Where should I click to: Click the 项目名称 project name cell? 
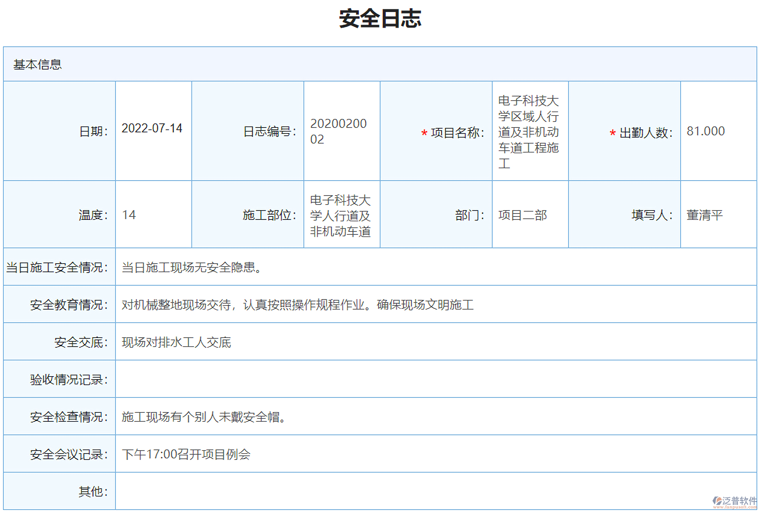(529, 131)
